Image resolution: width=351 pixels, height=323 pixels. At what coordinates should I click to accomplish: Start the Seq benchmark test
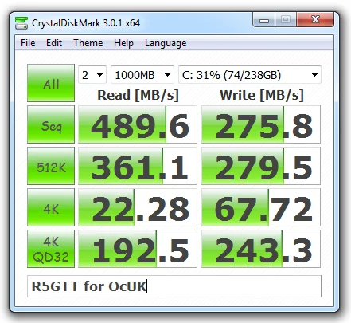pos(51,124)
